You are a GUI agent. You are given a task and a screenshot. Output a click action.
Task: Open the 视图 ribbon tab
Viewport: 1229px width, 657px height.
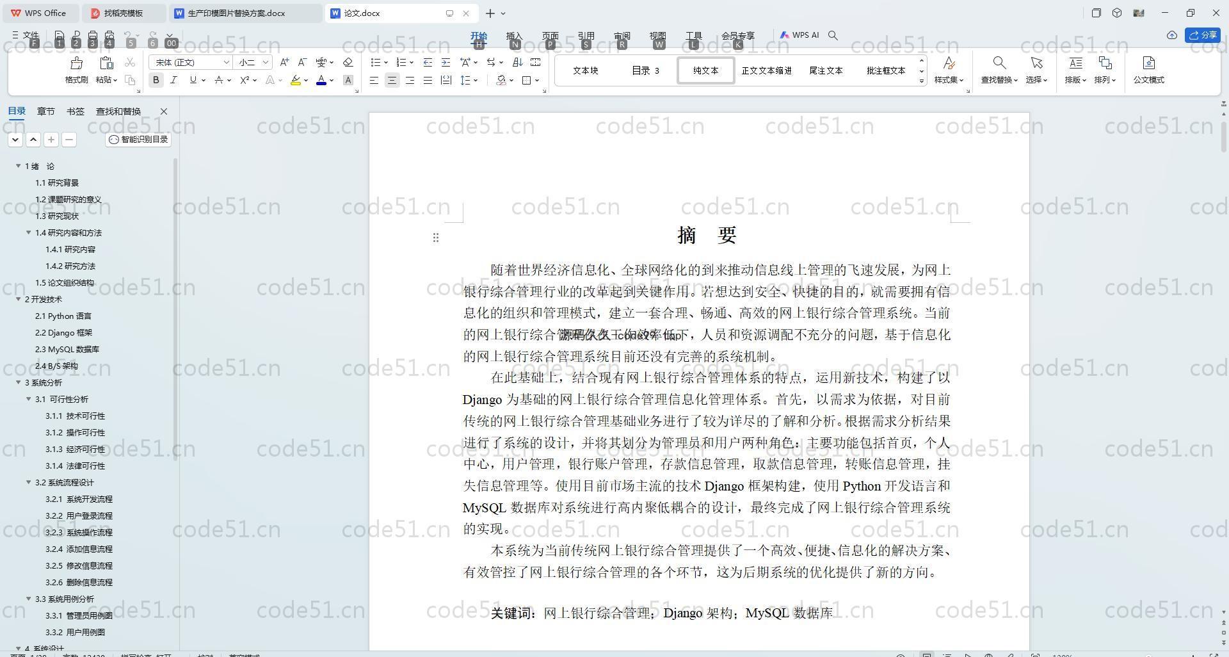657,36
